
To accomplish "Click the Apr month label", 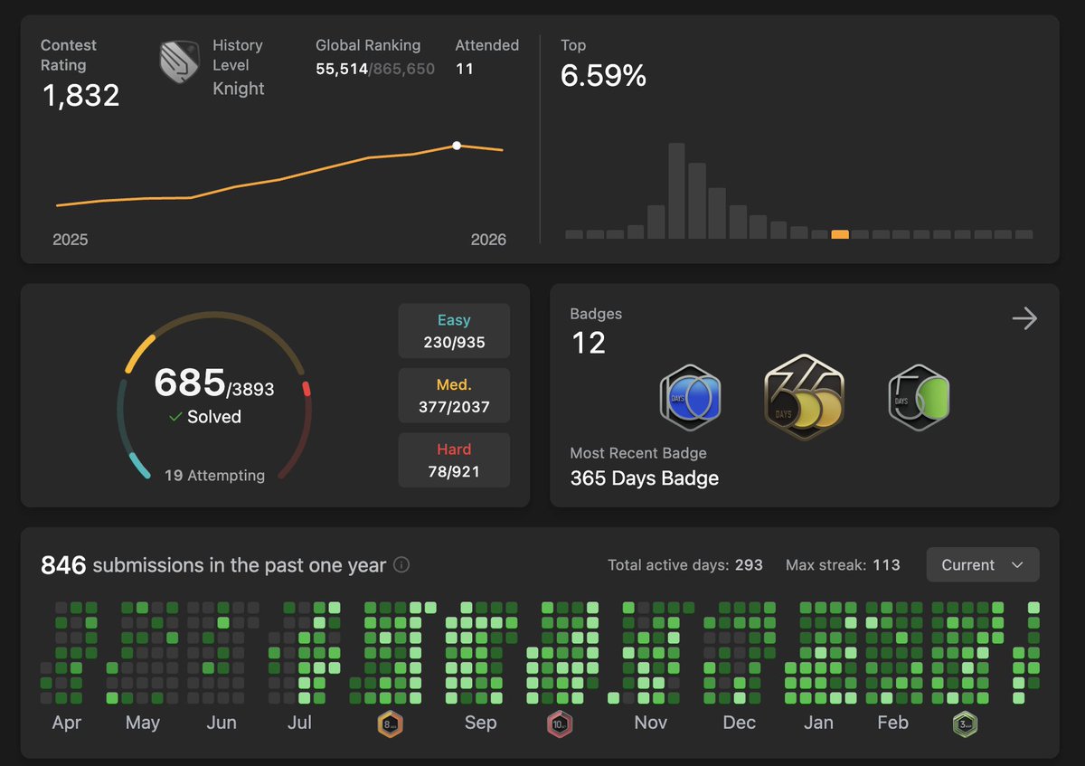I will (67, 723).
